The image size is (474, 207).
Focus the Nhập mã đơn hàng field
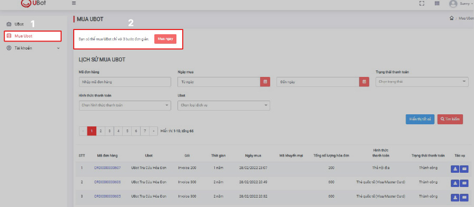pos(125,82)
